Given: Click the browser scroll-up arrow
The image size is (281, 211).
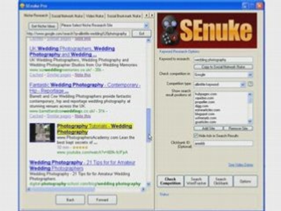Looking at the screenshot, I should 149,40.
